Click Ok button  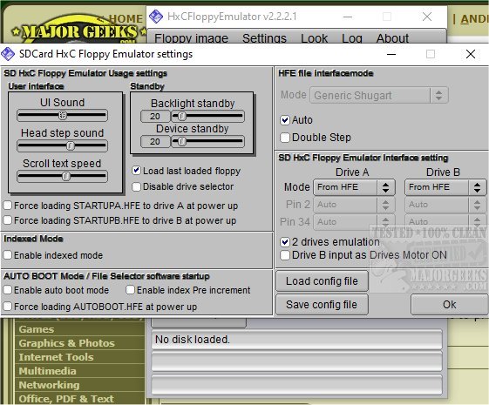449,304
